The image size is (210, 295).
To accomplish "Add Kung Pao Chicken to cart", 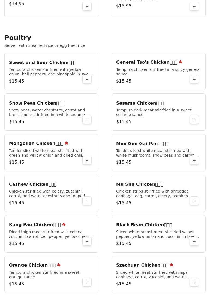I will click(x=87, y=242).
